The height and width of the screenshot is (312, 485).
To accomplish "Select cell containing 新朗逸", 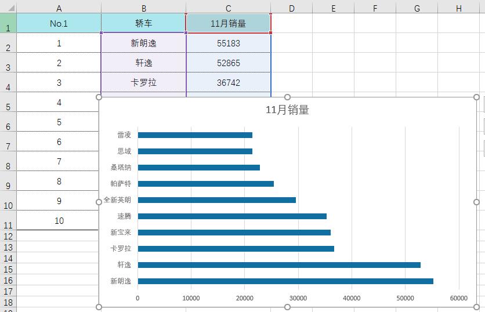I will click(x=143, y=43).
